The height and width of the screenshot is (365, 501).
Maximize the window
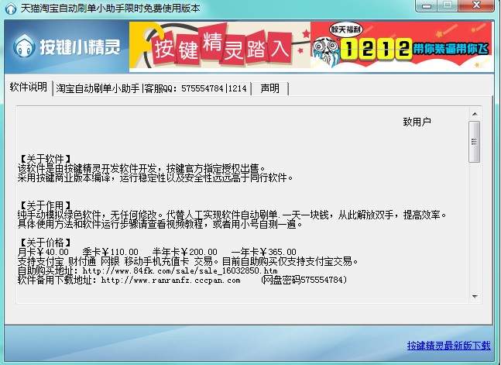coord(462,8)
